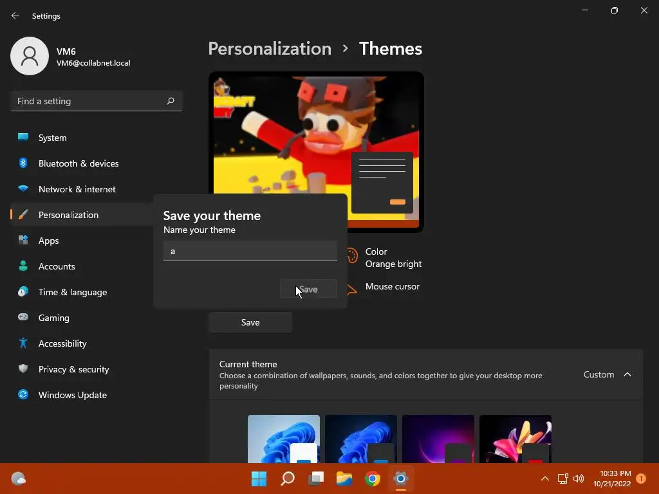Click the Accounts person icon

[x=23, y=266]
